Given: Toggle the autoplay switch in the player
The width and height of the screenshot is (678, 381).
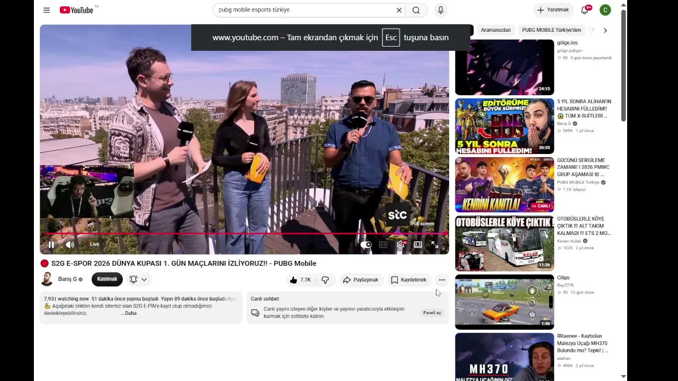Looking at the screenshot, I should coord(366,244).
